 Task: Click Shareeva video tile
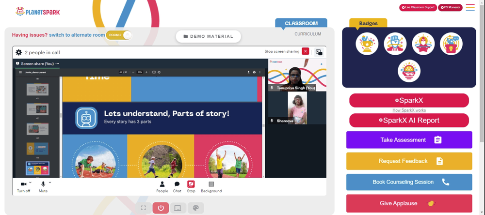(297, 108)
